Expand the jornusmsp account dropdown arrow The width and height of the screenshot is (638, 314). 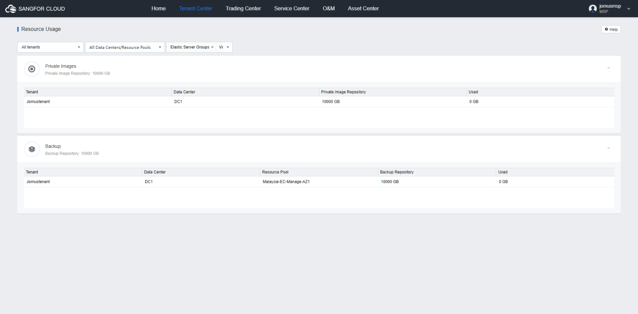click(629, 9)
